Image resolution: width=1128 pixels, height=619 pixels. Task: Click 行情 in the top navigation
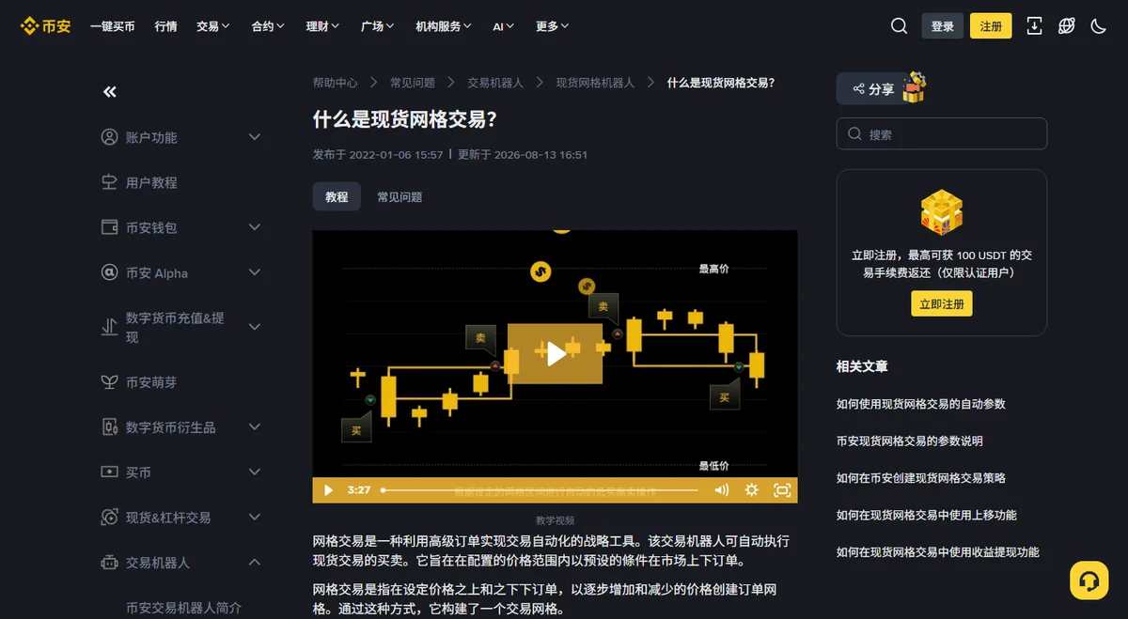166,26
